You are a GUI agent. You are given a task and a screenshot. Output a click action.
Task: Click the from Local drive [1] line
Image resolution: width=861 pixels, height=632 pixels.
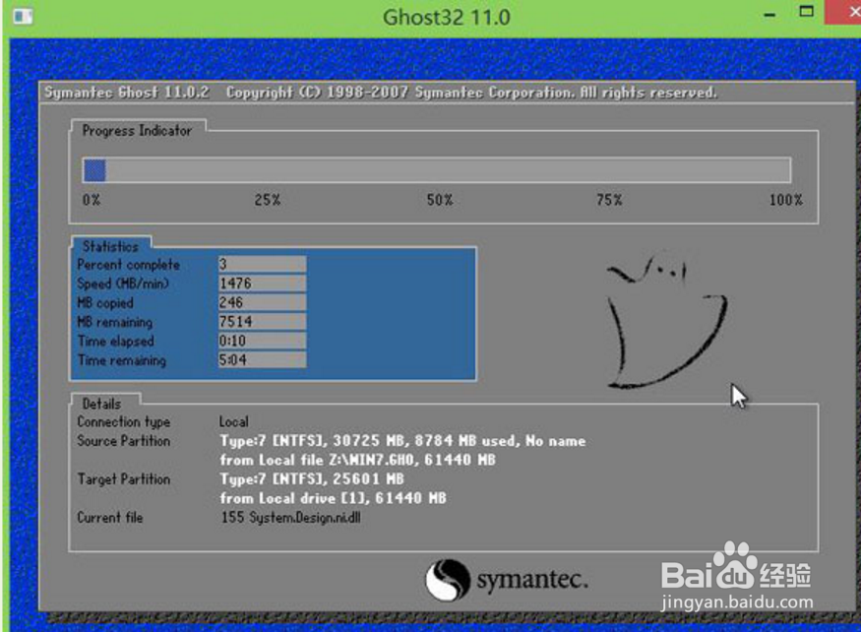point(333,498)
